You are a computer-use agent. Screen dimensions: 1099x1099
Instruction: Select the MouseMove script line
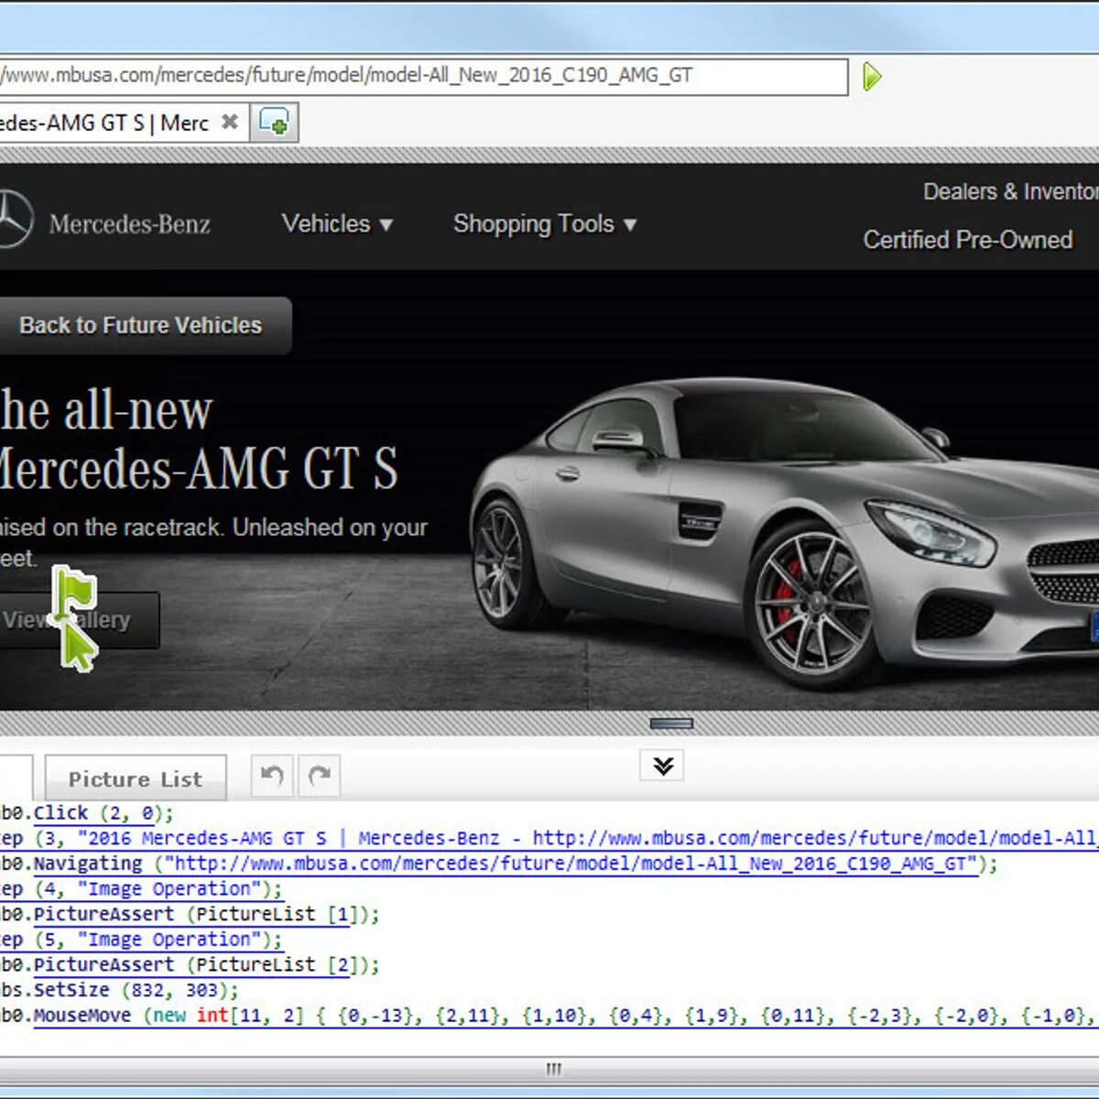point(549,1016)
